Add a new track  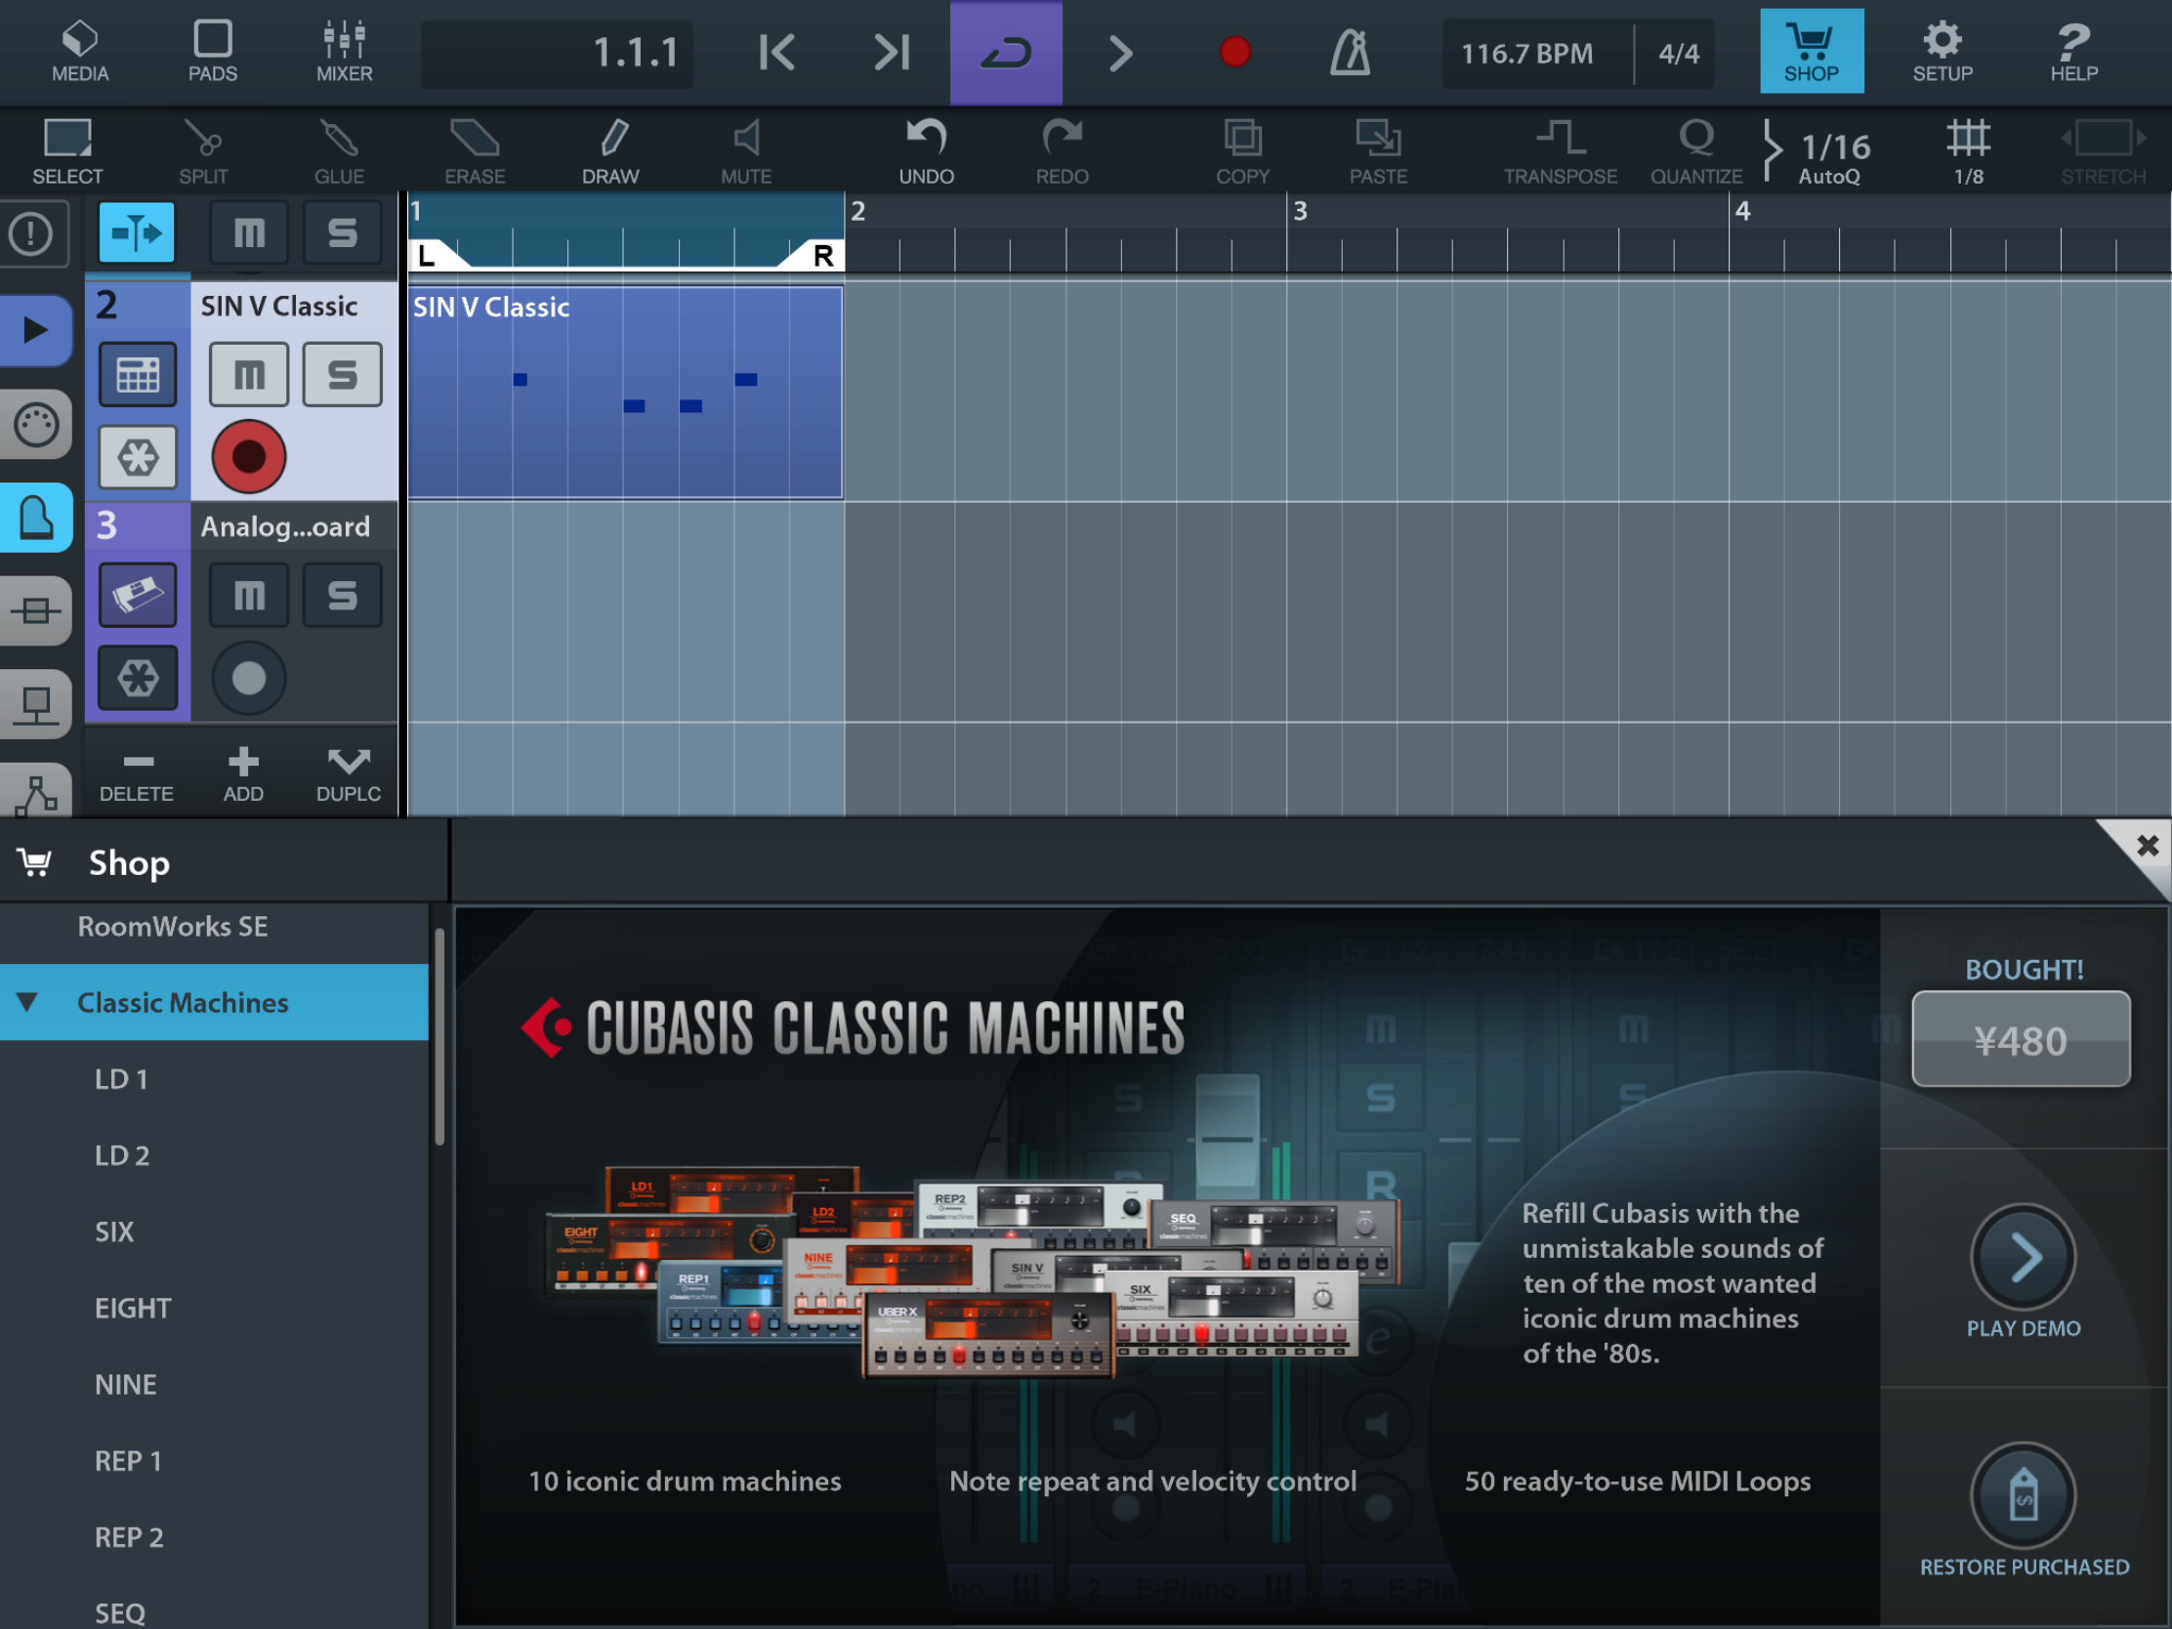[242, 774]
